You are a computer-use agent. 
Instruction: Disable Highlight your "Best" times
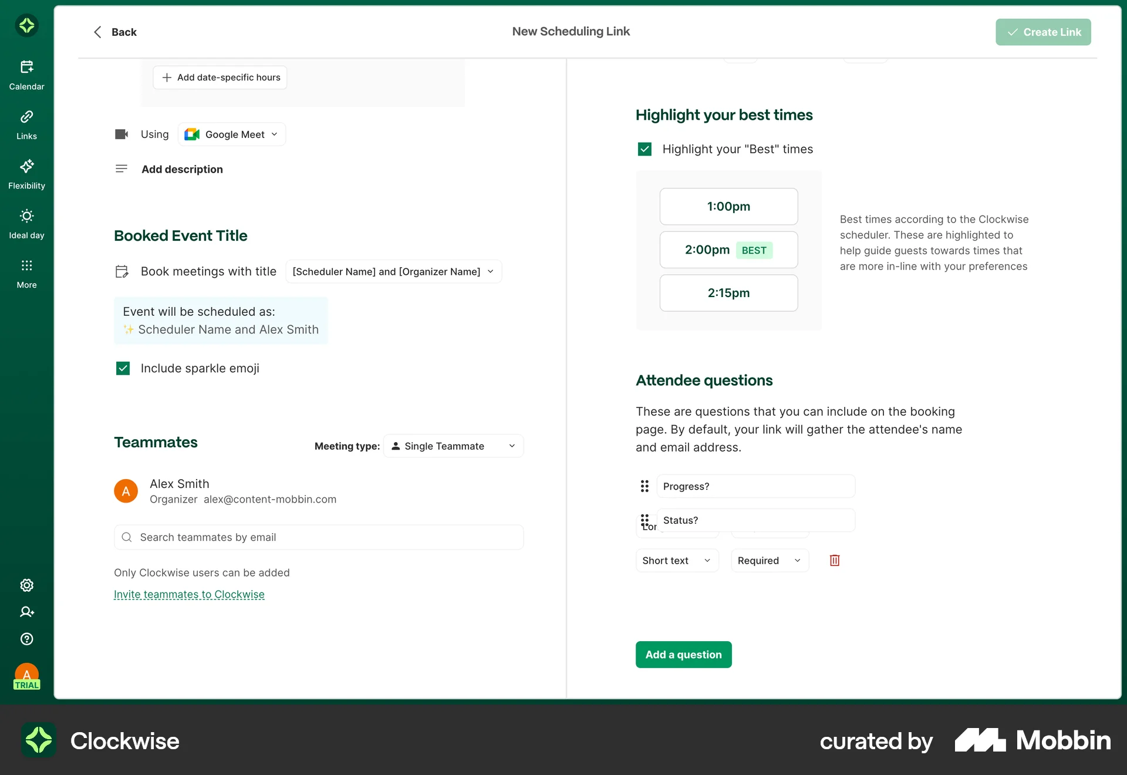[644, 149]
